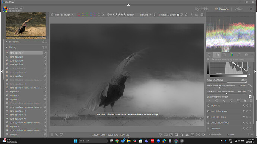Toggle soft proofing bulb icon
Screen dimensions: 257x144
(x=161, y=135)
